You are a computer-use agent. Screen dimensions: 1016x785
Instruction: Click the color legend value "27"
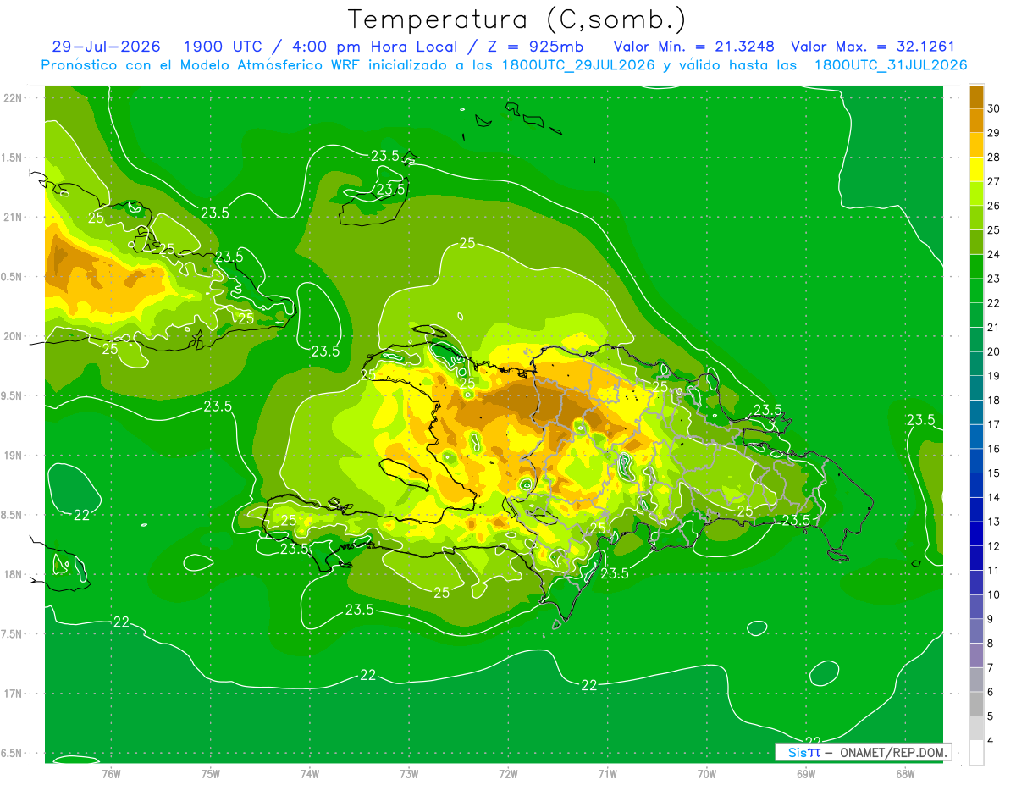[x=994, y=181]
